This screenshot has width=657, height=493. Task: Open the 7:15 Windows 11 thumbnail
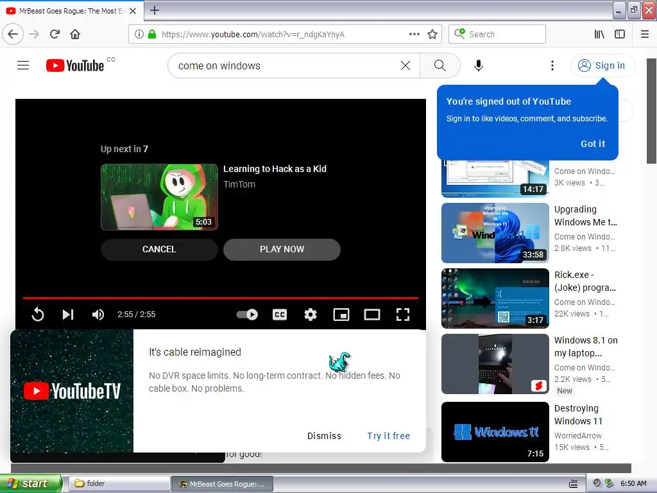[495, 432]
